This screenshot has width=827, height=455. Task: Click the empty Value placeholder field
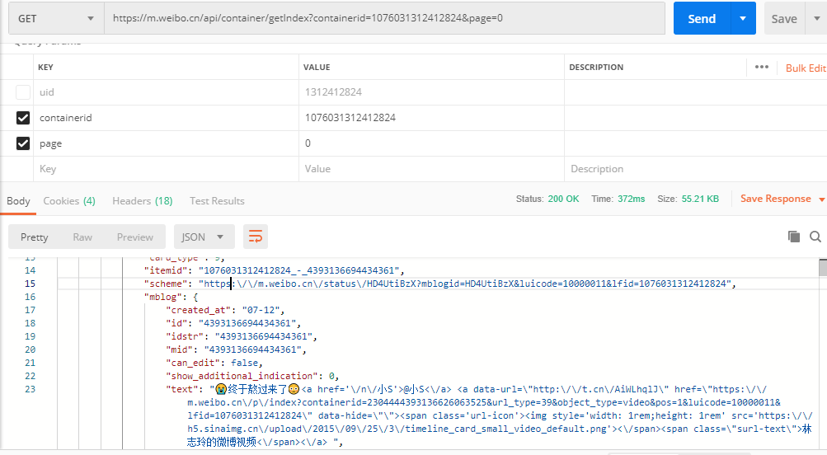(431, 169)
